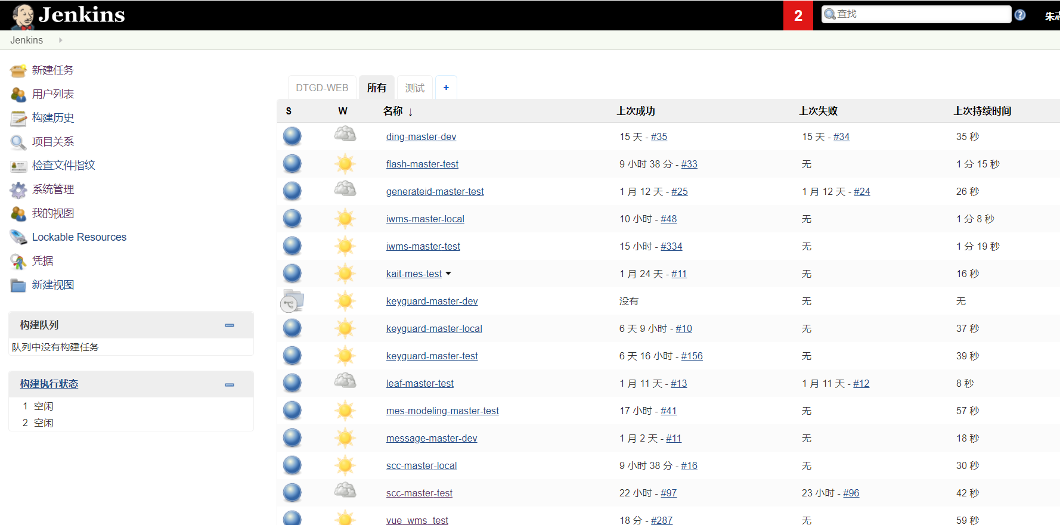Click the red notification badge 2

(798, 15)
